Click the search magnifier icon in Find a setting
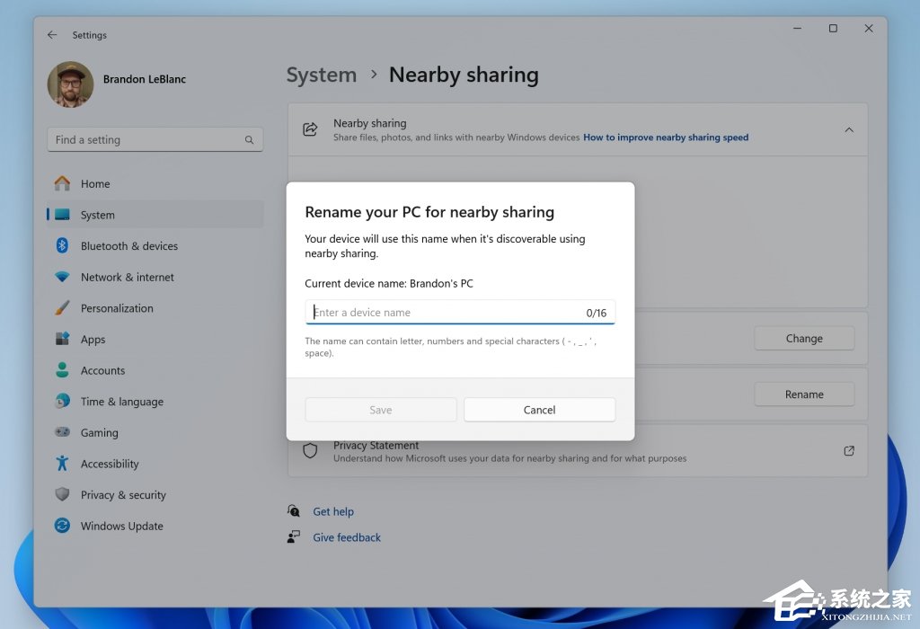Image resolution: width=920 pixels, height=629 pixels. point(249,140)
